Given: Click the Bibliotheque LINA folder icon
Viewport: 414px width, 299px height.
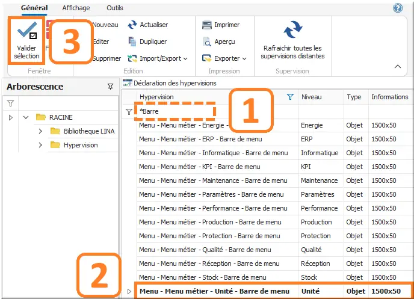Looking at the screenshot, I should coord(55,131).
